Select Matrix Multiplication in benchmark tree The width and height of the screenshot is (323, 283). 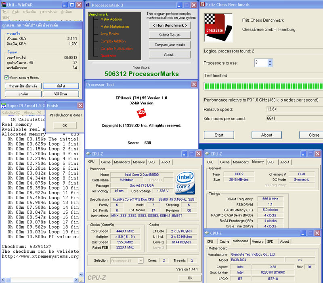click(x=115, y=27)
